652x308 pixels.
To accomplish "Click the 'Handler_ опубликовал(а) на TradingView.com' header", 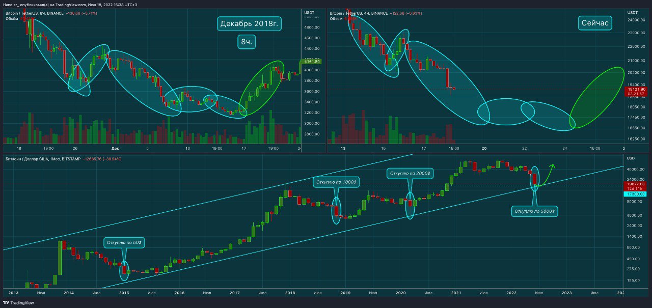I will click(x=43, y=5).
